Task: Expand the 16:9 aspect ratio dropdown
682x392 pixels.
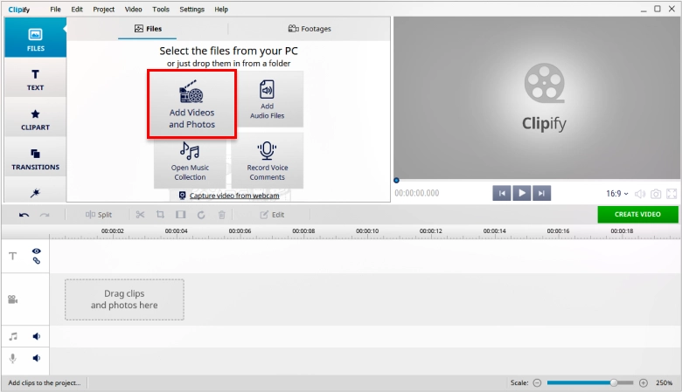Action: [617, 194]
